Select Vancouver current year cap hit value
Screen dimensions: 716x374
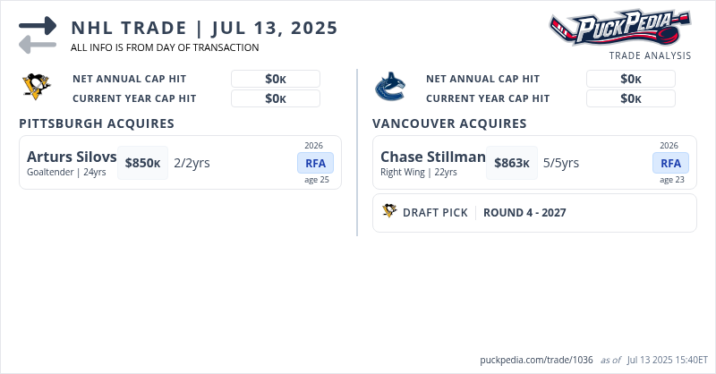pyautogui.click(x=630, y=98)
